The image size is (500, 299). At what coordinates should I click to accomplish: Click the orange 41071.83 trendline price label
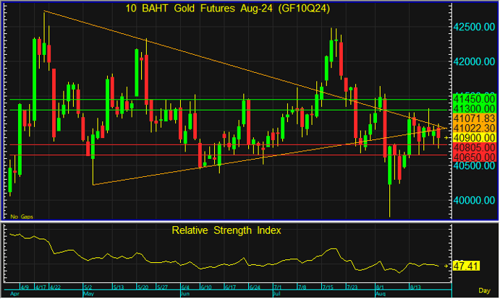tap(473, 118)
